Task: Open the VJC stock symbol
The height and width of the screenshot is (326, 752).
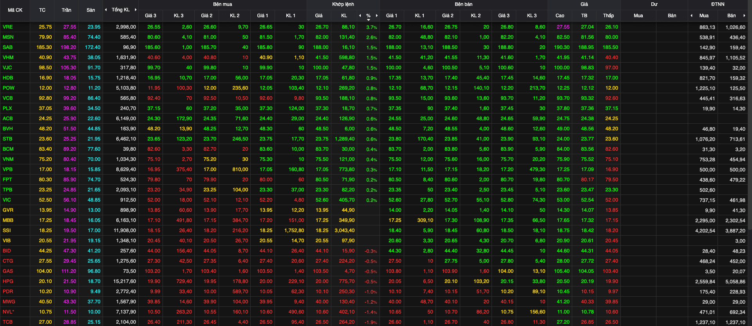Action: [x=7, y=68]
